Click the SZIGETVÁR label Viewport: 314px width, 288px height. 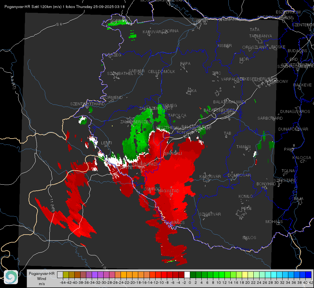pos(210,214)
